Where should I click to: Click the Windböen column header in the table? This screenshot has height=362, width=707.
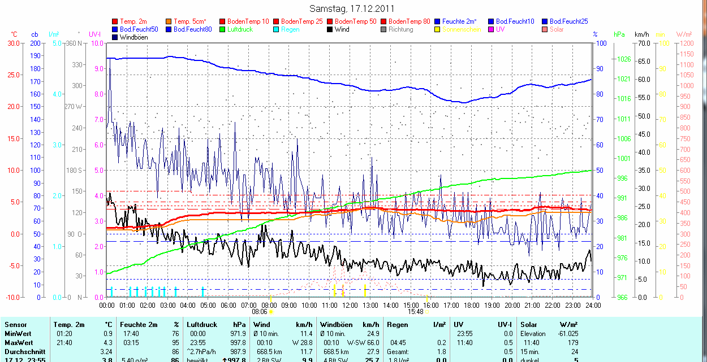pyautogui.click(x=336, y=325)
